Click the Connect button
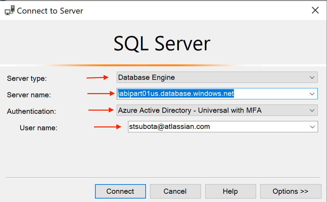Screen dimensions: 327x202 [120, 191]
